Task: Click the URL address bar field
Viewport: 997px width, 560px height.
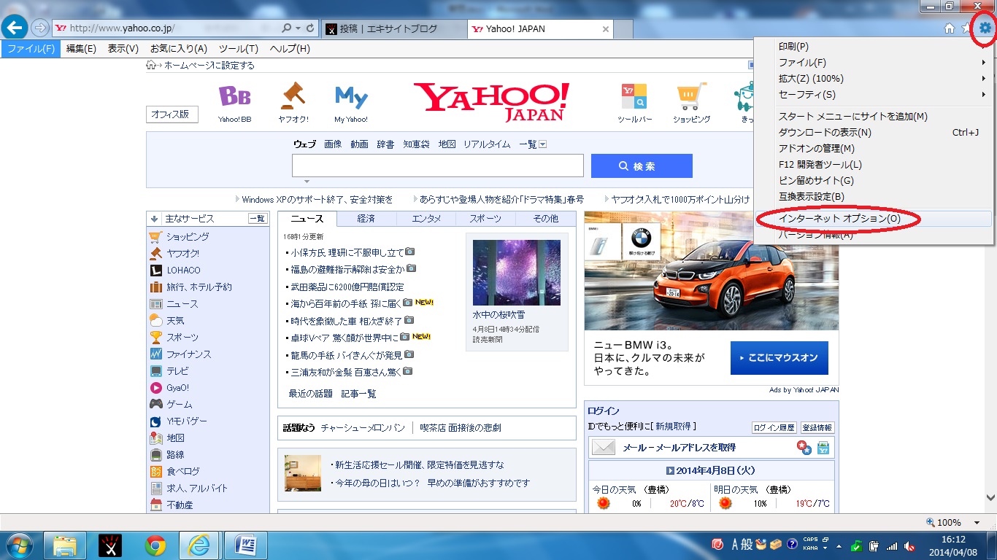Action: pyautogui.click(x=166, y=28)
